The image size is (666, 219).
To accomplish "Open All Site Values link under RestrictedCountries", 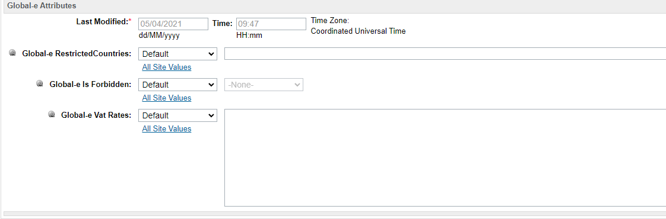I will (166, 67).
